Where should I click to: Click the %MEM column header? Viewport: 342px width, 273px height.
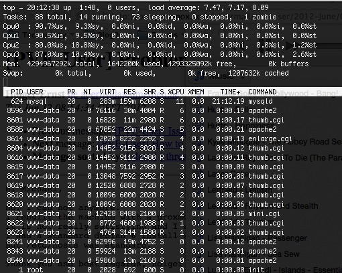click(x=196, y=92)
